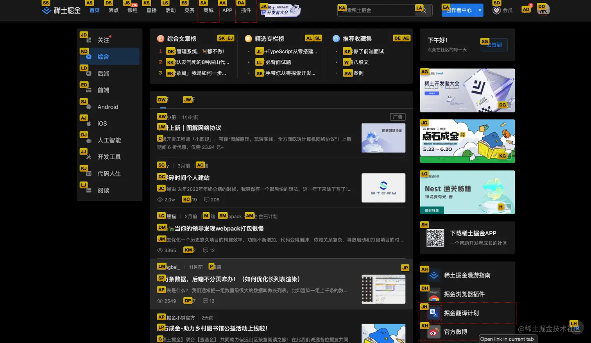Open the 阅读 category

pos(109,190)
